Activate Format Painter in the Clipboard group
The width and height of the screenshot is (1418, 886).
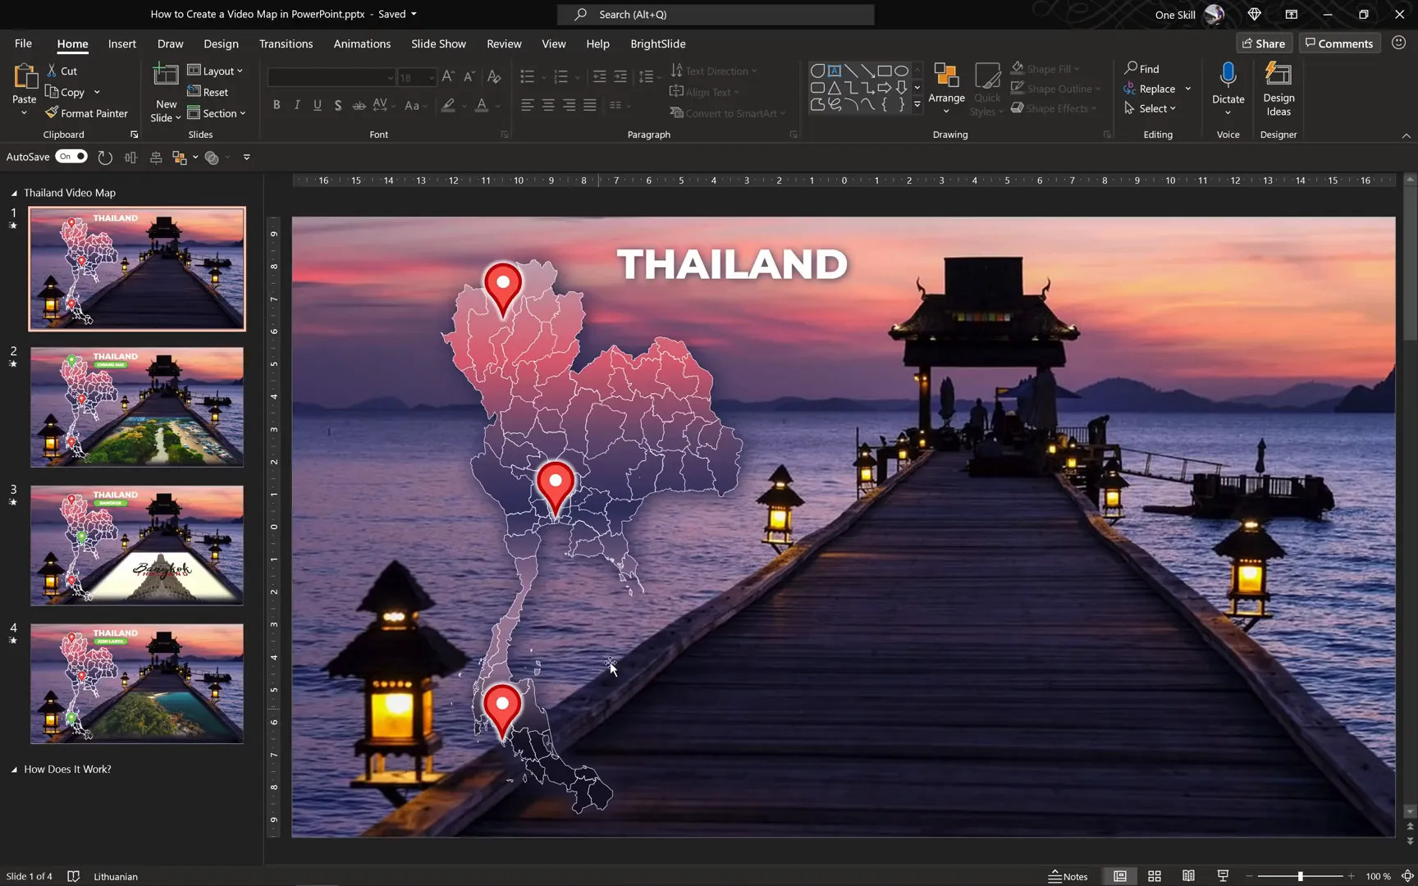tap(87, 113)
